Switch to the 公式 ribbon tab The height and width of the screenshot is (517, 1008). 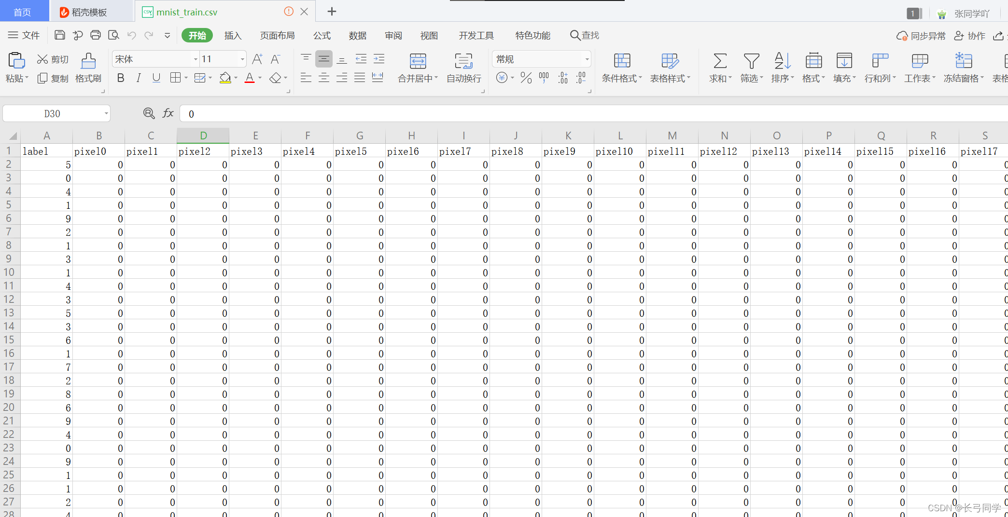tap(322, 35)
